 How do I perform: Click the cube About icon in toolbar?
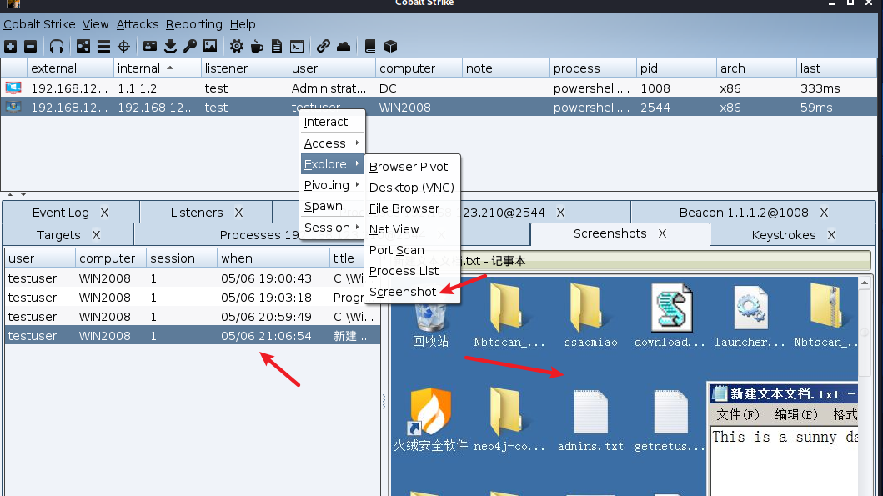(x=390, y=46)
